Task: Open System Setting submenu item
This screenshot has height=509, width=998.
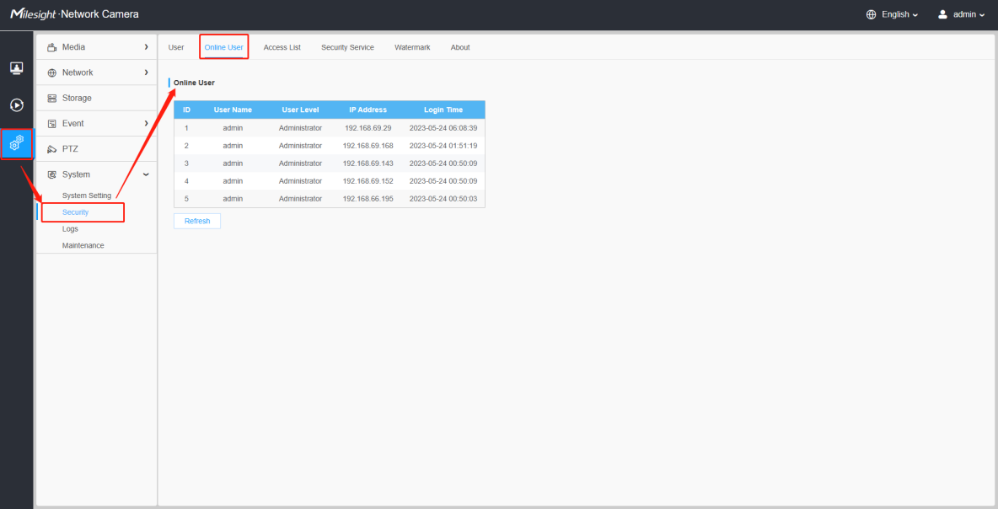Action: pyautogui.click(x=87, y=196)
